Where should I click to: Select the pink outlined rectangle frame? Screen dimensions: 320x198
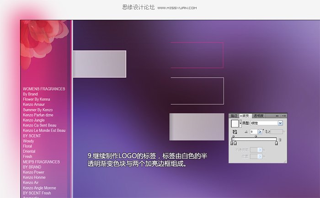(x=197, y=55)
